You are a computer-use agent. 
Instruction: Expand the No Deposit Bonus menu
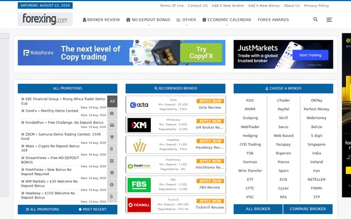coord(148,20)
